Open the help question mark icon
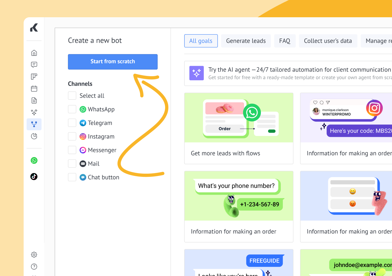This screenshot has width=392, height=276. pos(34,267)
